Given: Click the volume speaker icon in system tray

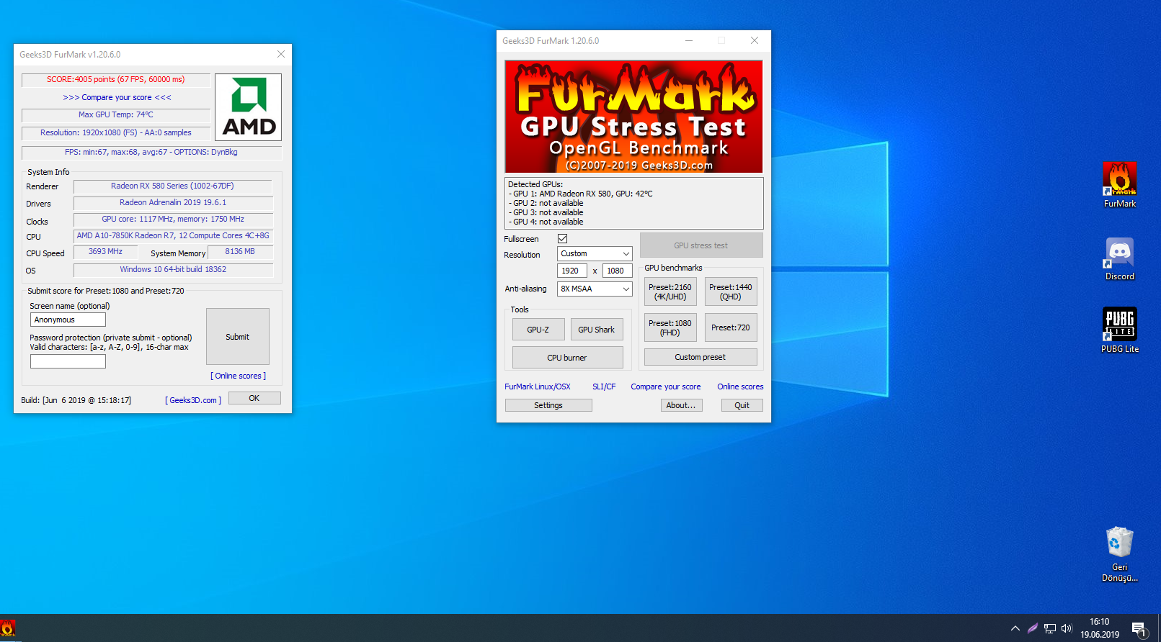Looking at the screenshot, I should pyautogui.click(x=1067, y=628).
